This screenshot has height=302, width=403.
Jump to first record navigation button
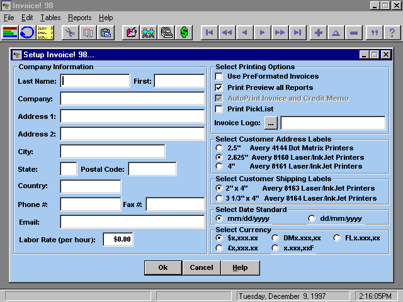click(x=209, y=32)
